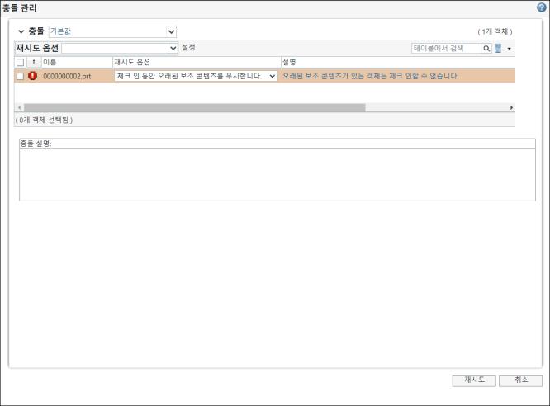Click the 설정 button
This screenshot has height=406, width=550.
(x=188, y=47)
